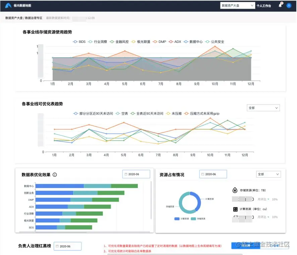Expand the 全部 filter in 资源占有情况
The height and width of the screenshot is (255, 297).
[269, 174]
